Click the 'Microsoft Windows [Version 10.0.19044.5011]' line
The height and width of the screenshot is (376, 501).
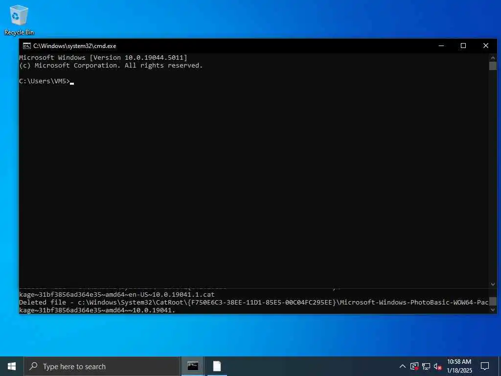point(103,58)
